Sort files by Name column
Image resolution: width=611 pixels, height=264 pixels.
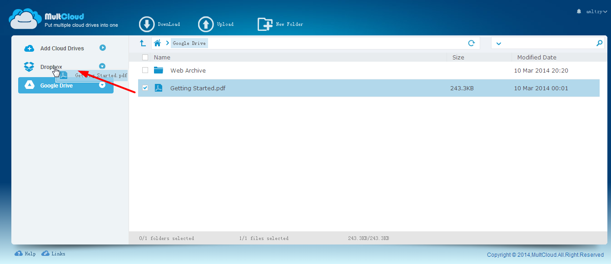[162, 58]
